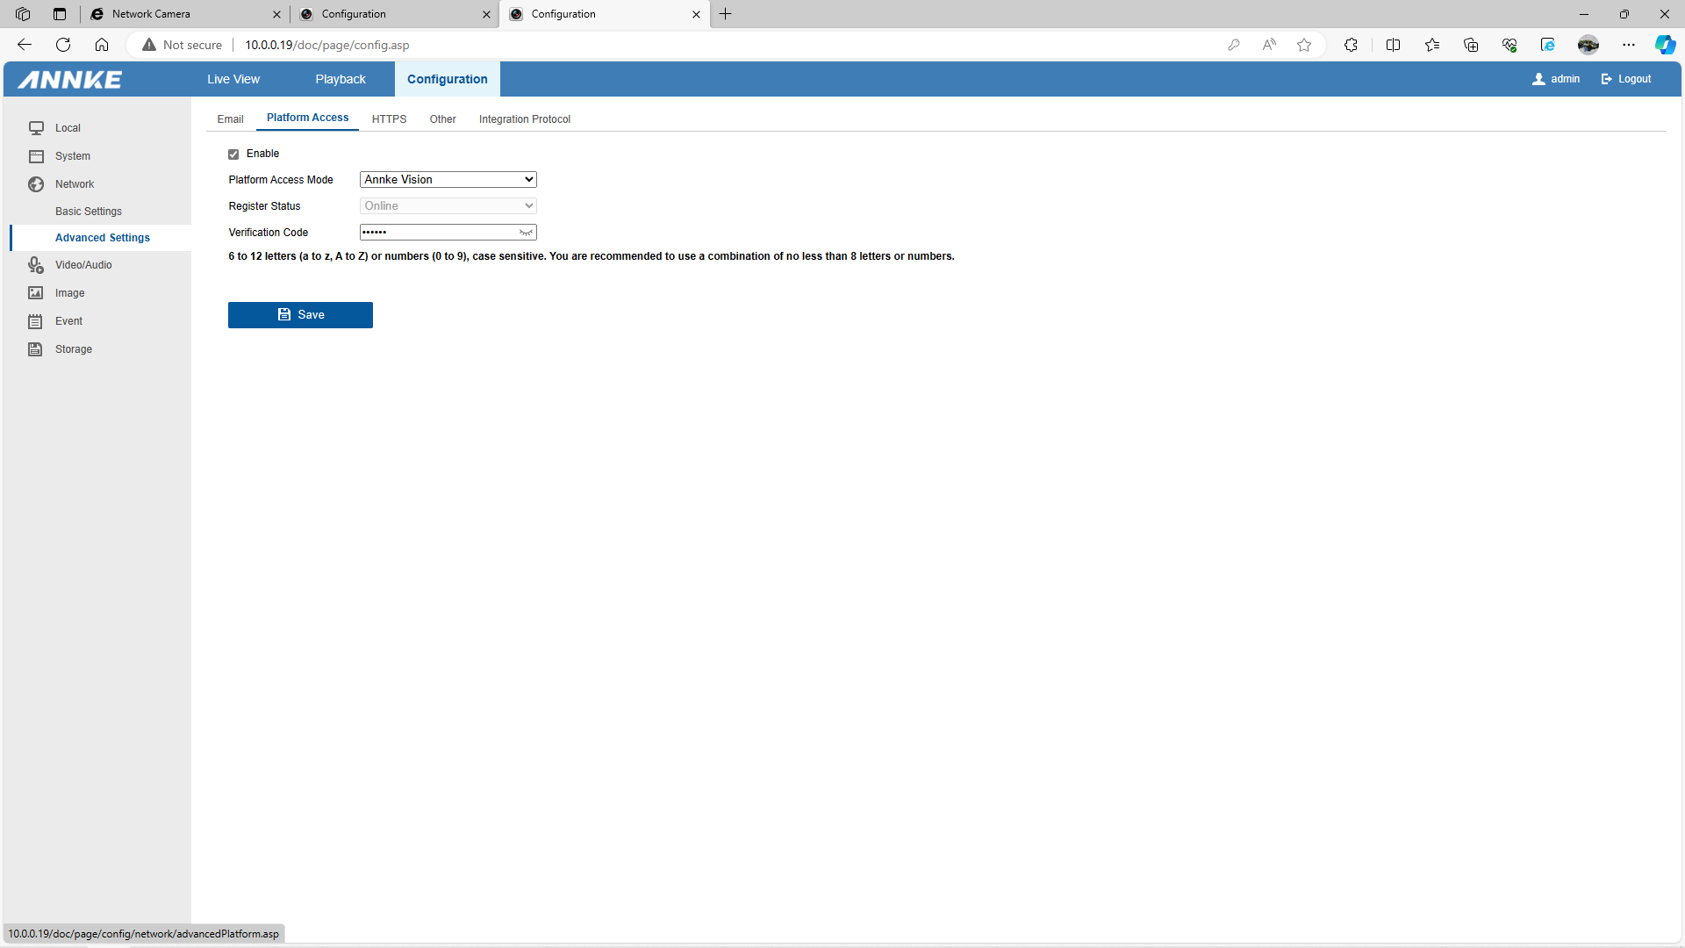Open the Playback menu
This screenshot has height=948, width=1685.
point(341,79)
